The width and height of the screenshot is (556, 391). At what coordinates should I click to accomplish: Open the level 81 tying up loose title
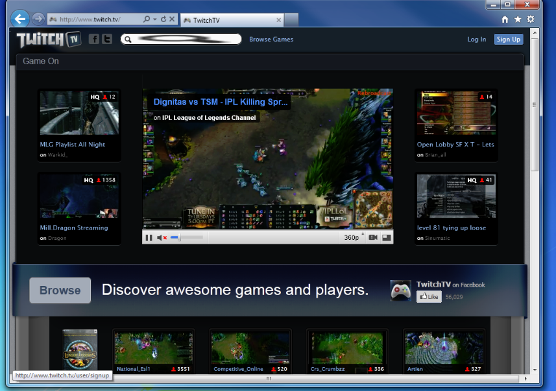point(452,228)
